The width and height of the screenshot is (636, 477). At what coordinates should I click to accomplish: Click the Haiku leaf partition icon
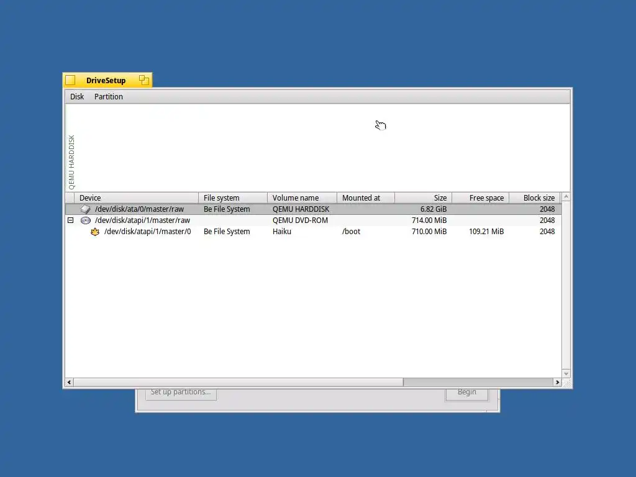(x=95, y=232)
